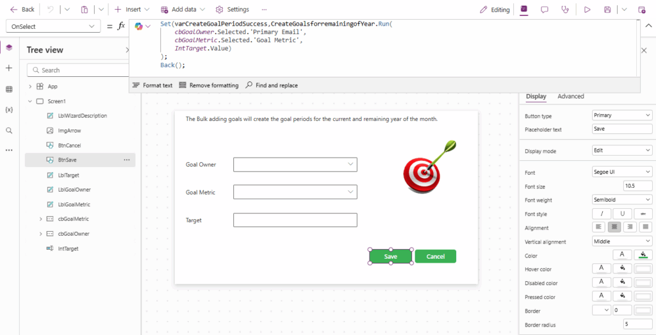656x335 pixels.
Task: Click the Save disk icon
Action: tap(607, 10)
